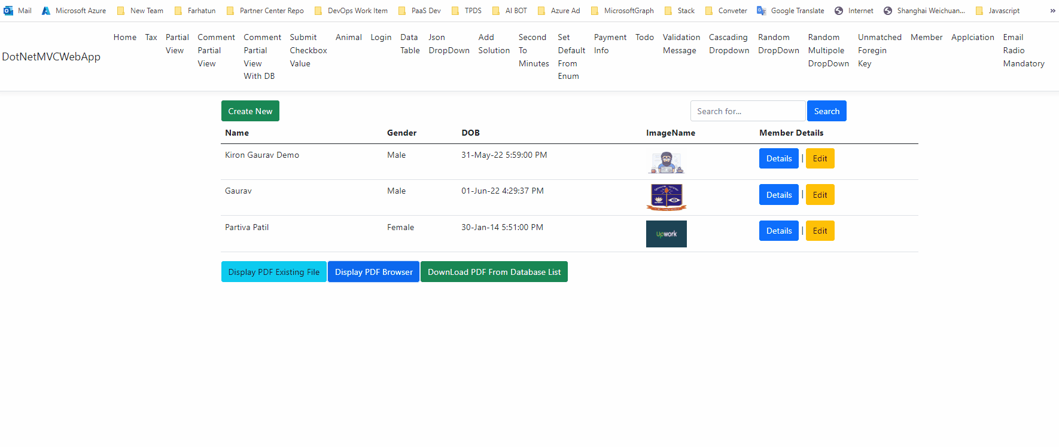This screenshot has height=447, width=1059.
Task: Open the Partner Center Repo folder
Action: [265, 11]
